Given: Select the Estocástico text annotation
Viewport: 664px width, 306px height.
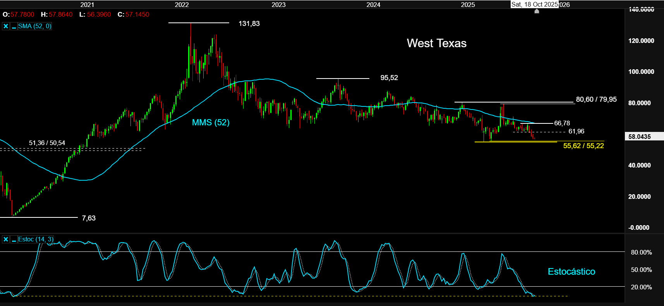Looking at the screenshot, I should [571, 272].
